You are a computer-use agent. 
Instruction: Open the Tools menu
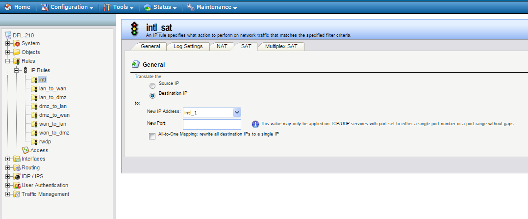click(x=118, y=7)
